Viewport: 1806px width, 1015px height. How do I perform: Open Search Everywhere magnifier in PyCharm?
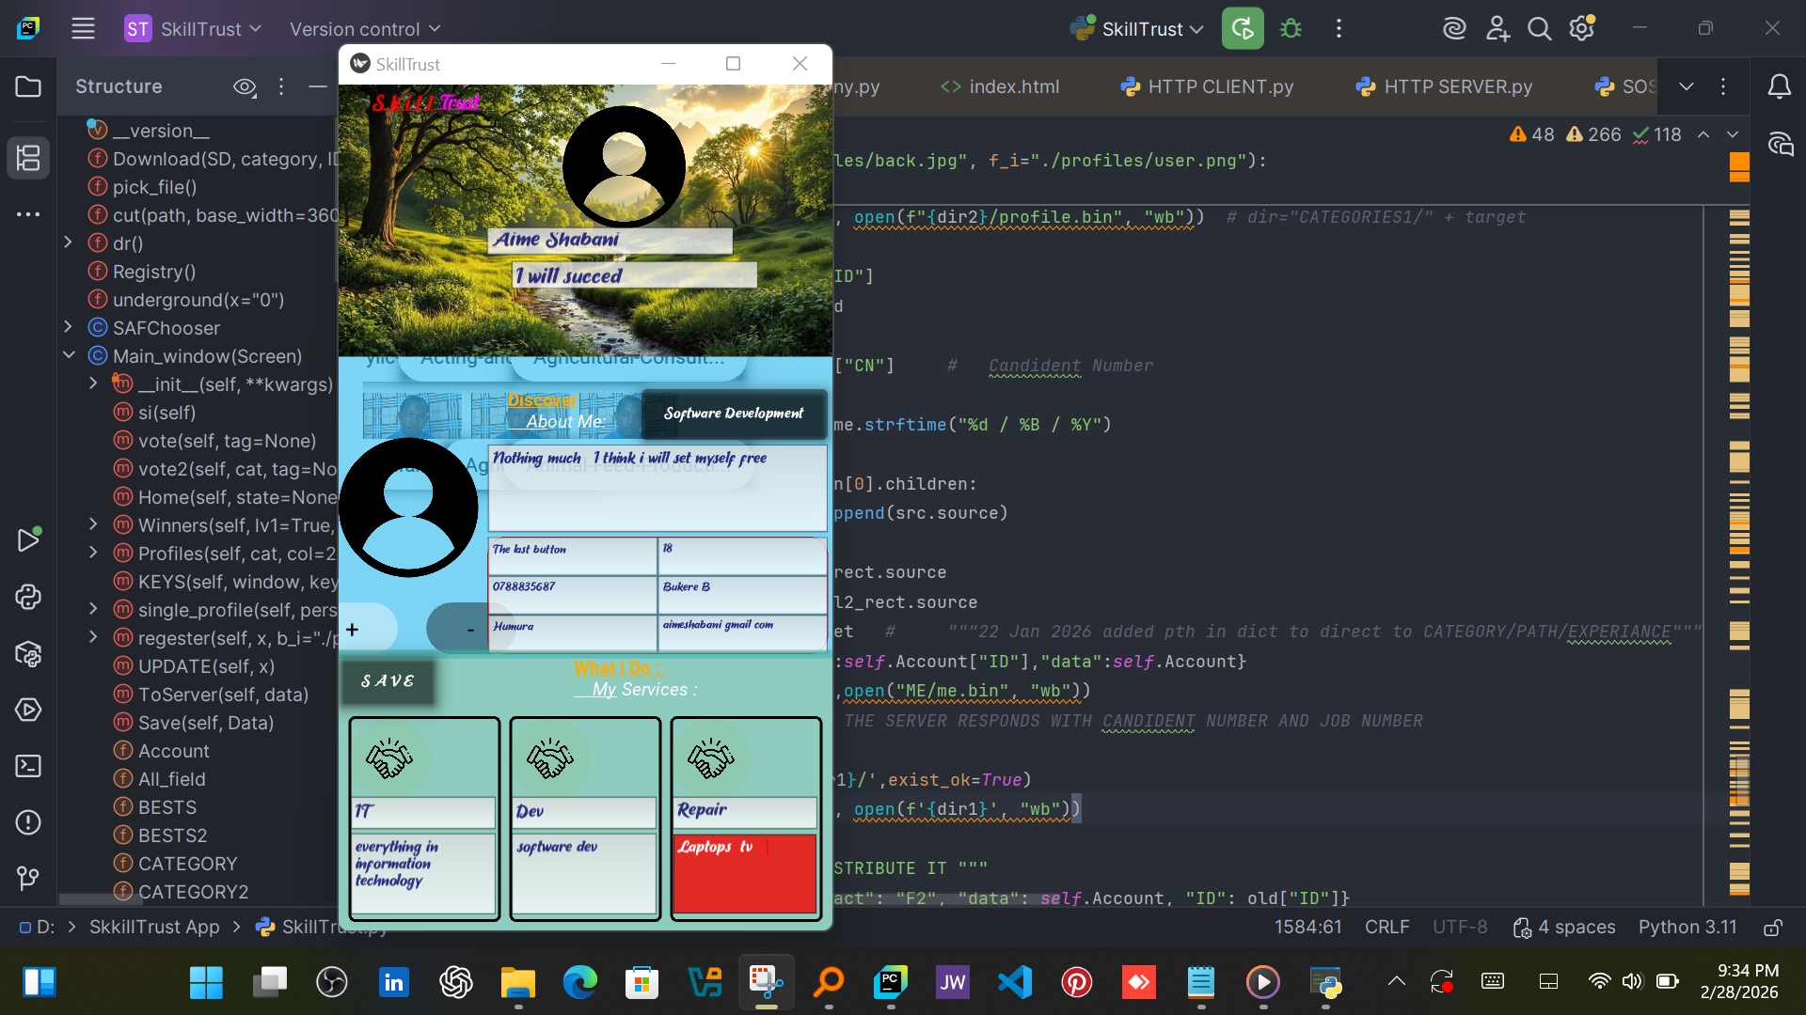pos(1540,29)
